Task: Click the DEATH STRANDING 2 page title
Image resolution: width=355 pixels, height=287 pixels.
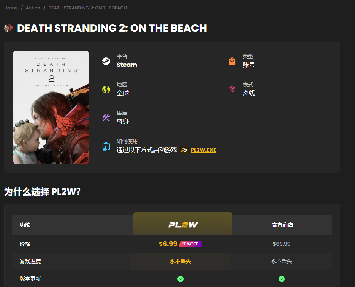Action: click(112, 28)
